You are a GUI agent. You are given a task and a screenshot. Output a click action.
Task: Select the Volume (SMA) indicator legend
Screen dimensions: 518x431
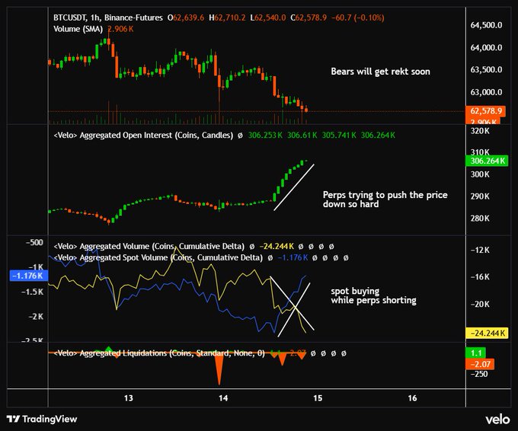pyautogui.click(x=78, y=29)
